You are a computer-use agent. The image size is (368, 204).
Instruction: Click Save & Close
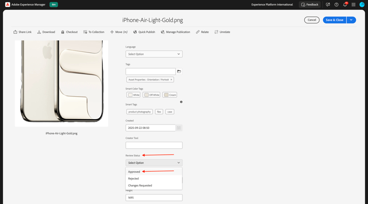[335, 20]
